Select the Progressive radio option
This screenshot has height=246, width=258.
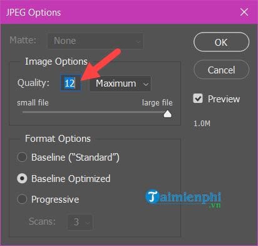coord(22,199)
